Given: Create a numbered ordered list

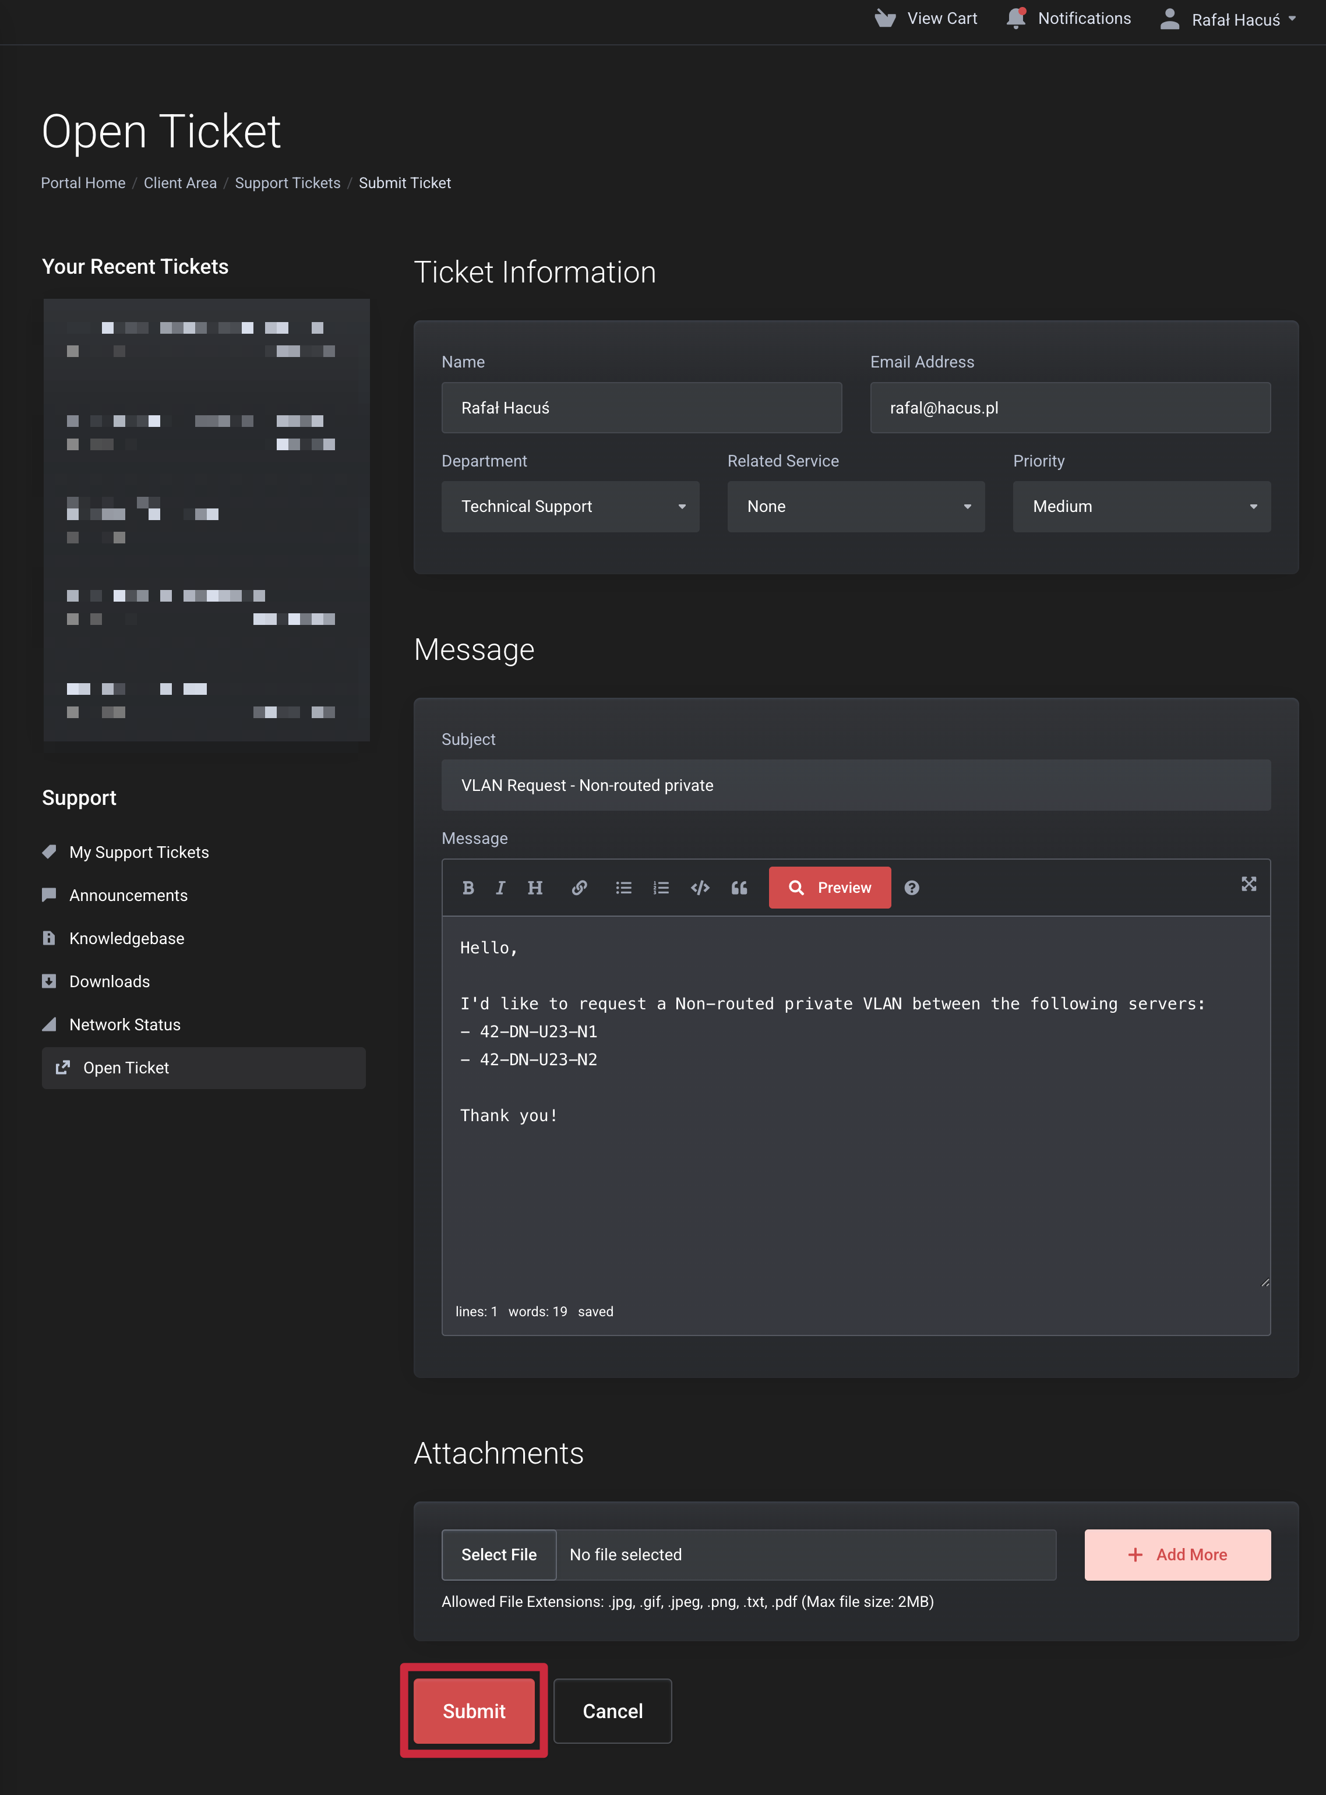Looking at the screenshot, I should click(661, 888).
